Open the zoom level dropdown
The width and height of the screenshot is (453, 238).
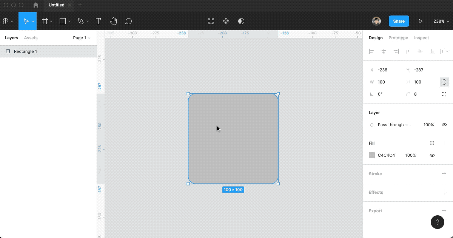click(x=441, y=21)
